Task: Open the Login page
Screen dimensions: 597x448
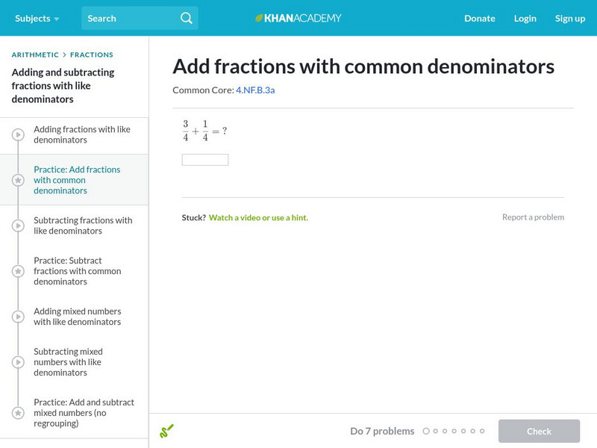Action: coord(525,18)
